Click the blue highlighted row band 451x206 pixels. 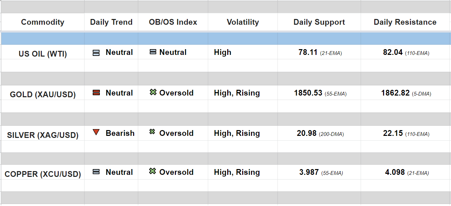pos(225,39)
